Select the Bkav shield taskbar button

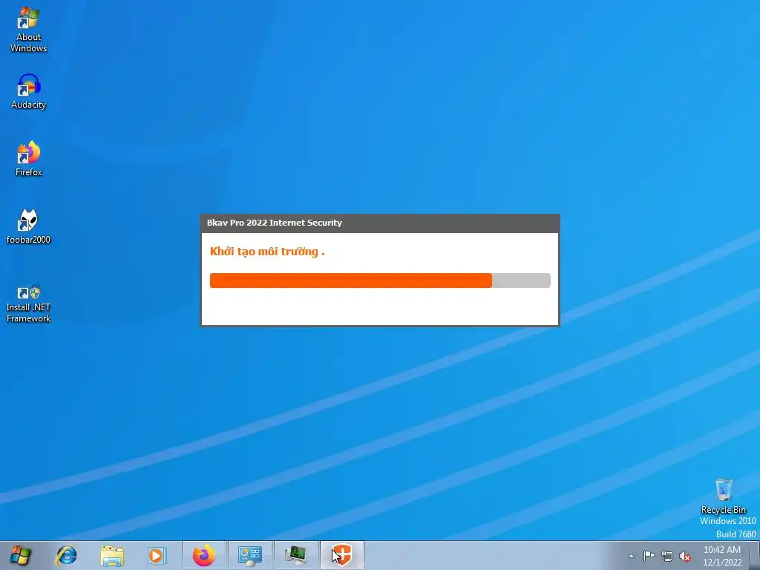click(x=341, y=555)
